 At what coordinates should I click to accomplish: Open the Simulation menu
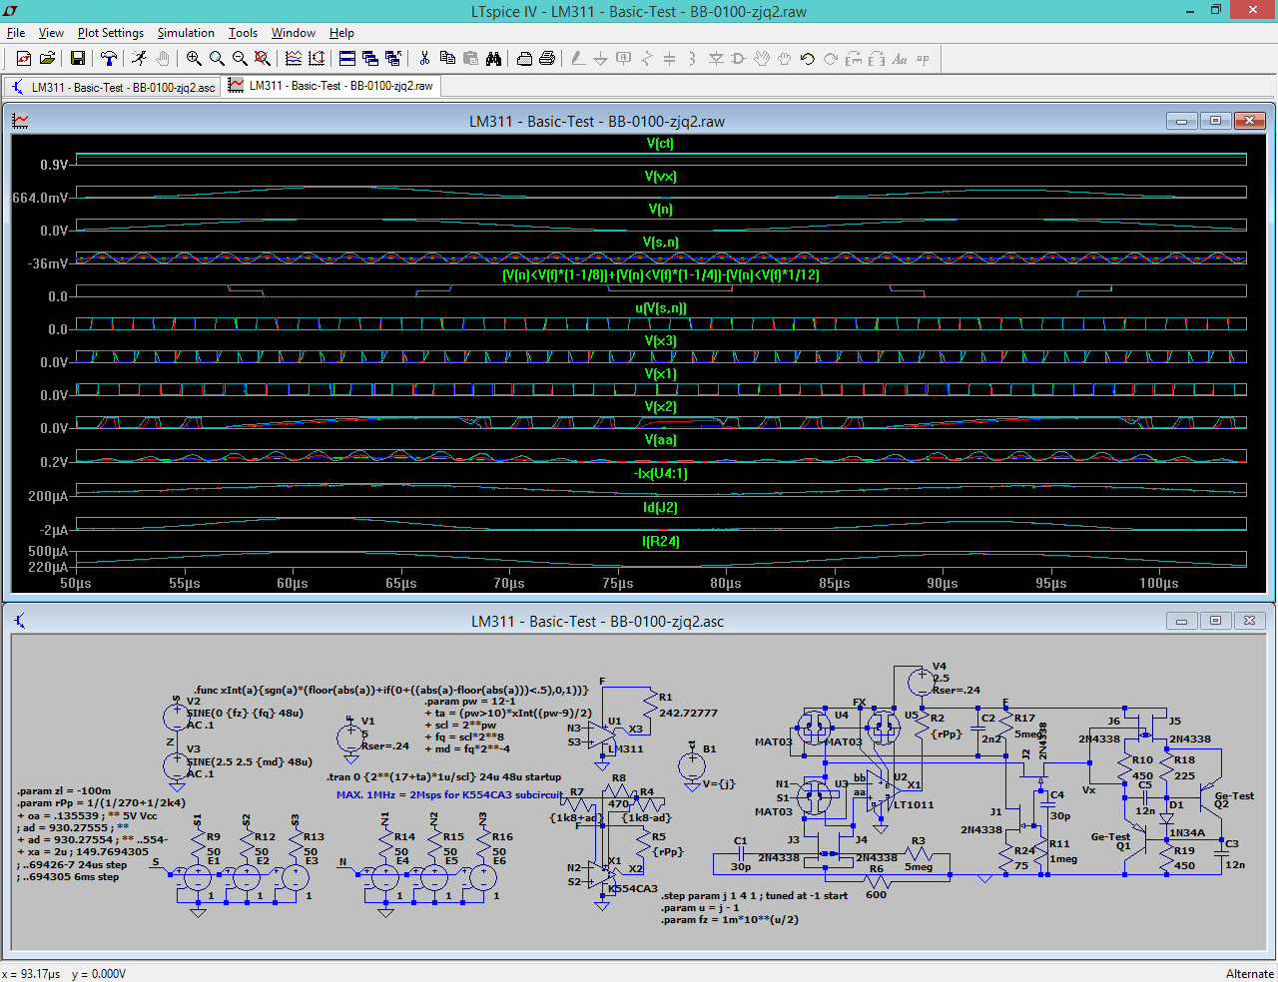click(x=186, y=33)
